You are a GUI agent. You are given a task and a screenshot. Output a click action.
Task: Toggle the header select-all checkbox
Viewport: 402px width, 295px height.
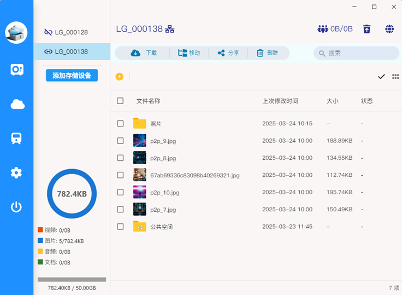[x=120, y=101]
